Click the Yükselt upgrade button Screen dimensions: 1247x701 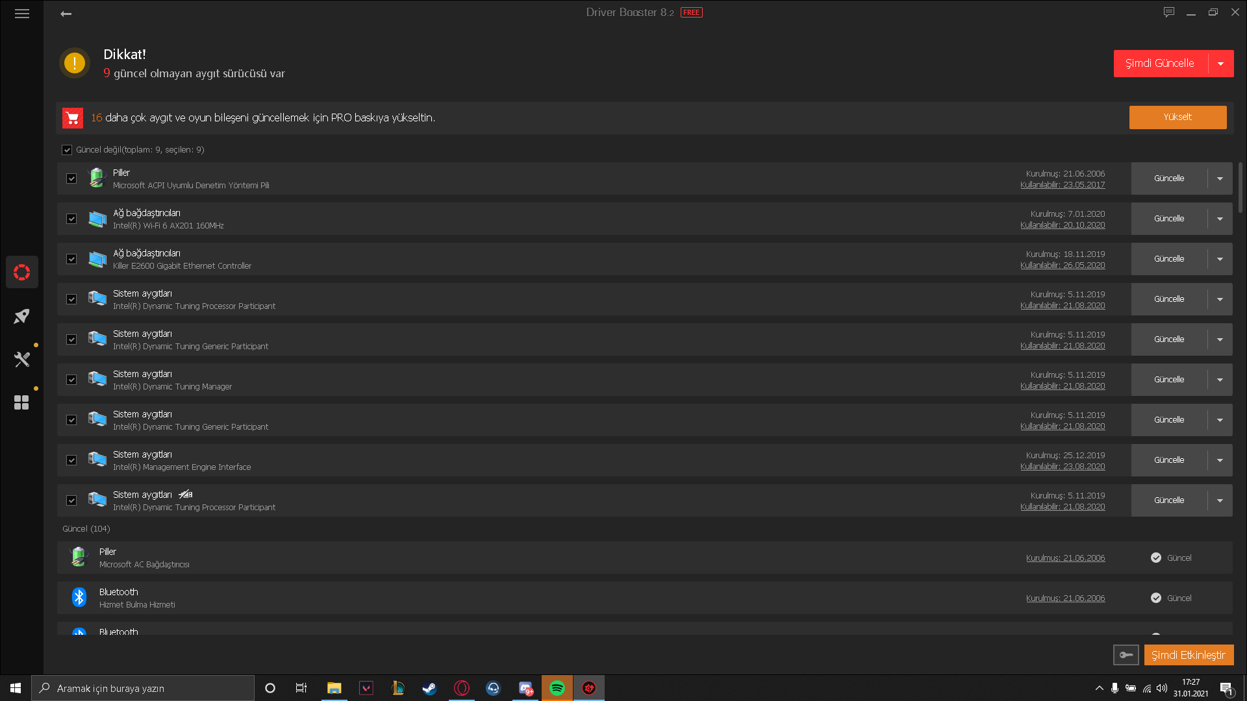(1177, 117)
